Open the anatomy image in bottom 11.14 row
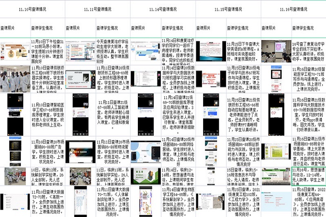Viewport: 326px width, 217px height. coord(145,200)
